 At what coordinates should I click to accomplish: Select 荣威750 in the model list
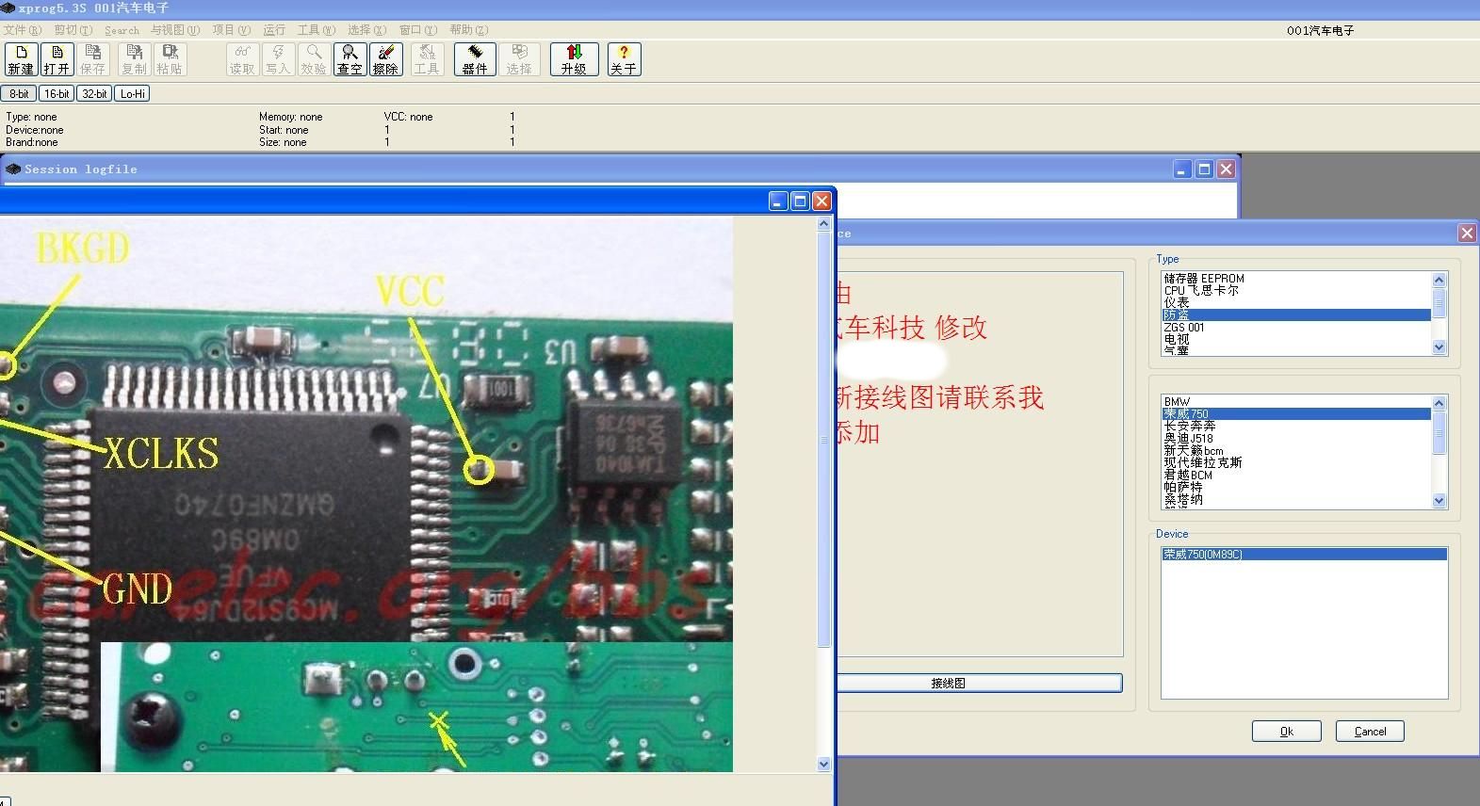(1296, 413)
